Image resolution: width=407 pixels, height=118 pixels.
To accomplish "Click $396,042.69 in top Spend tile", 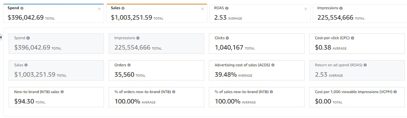I will [x=25, y=18].
